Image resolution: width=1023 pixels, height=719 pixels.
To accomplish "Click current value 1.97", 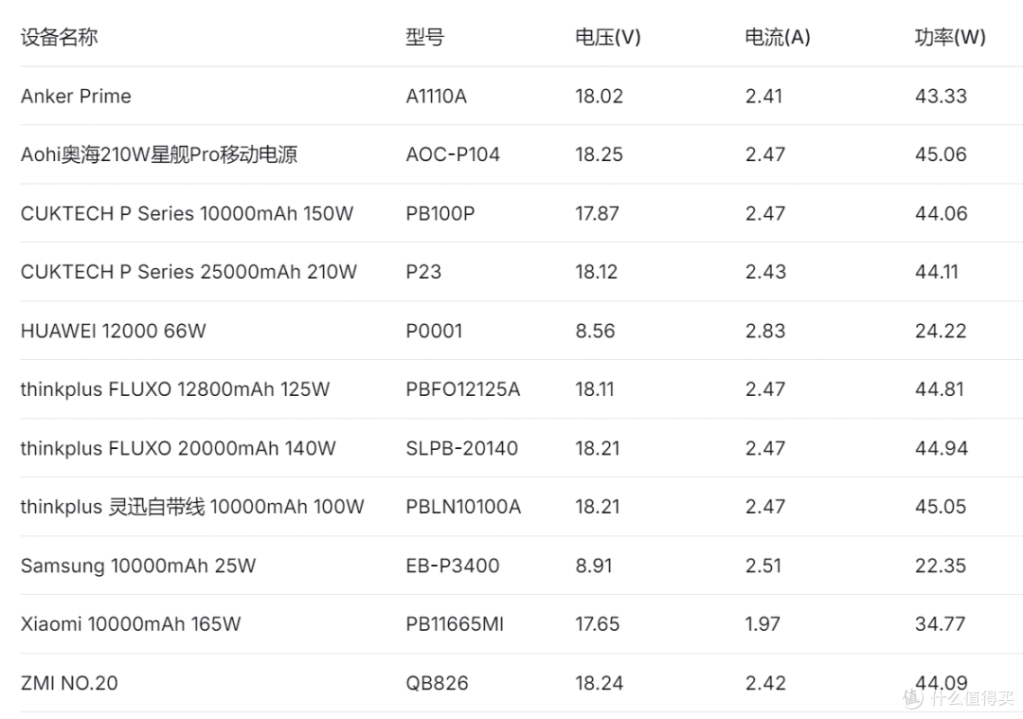I will [763, 624].
